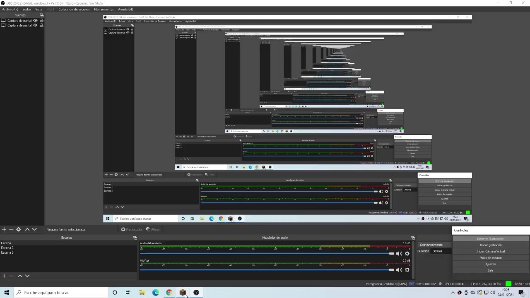Click the OBS preview canvas
The width and height of the screenshot is (530, 298).
pos(287,118)
